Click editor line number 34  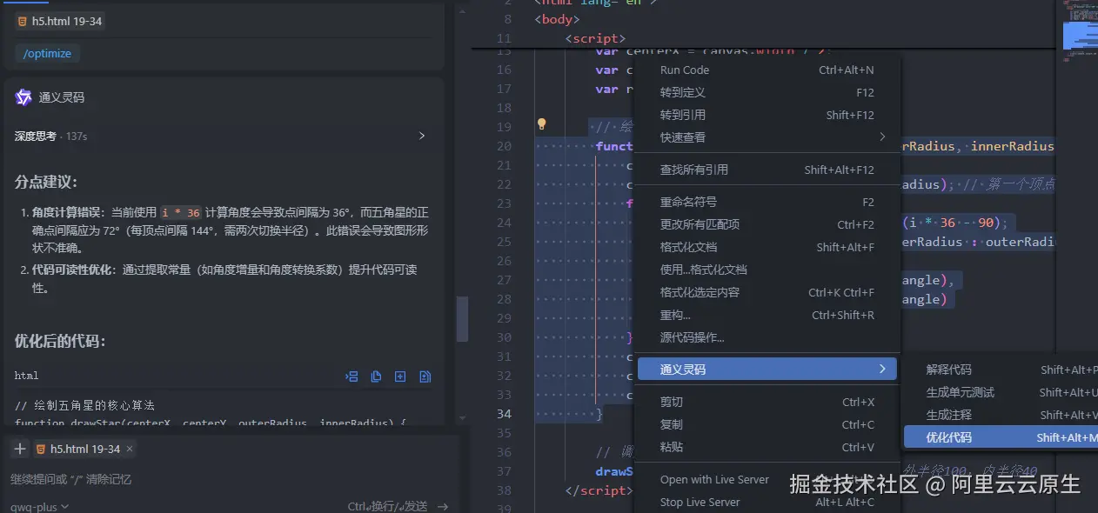click(x=504, y=414)
